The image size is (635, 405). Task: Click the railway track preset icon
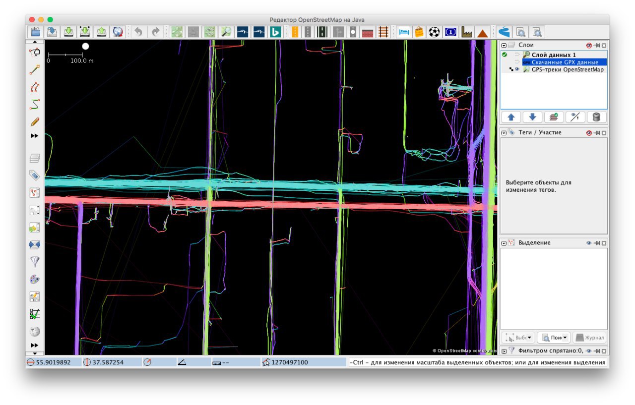(383, 32)
